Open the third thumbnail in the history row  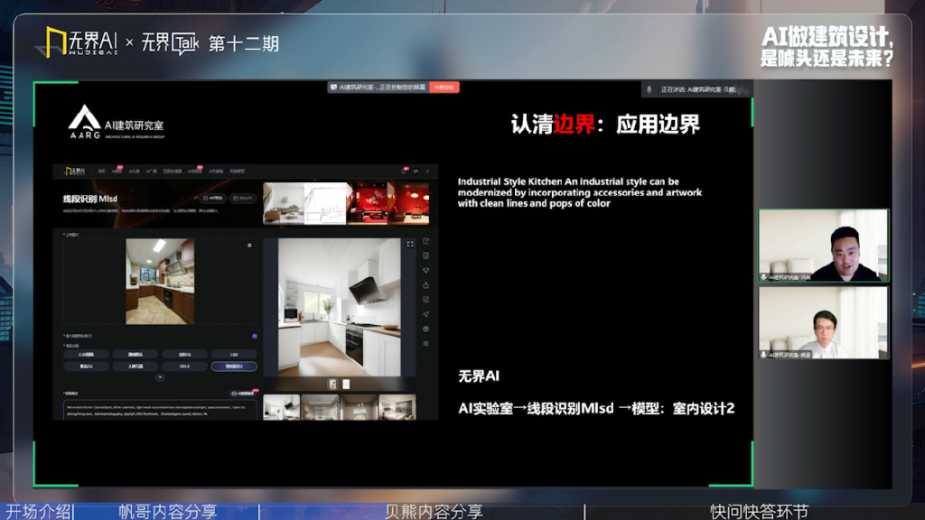(x=359, y=407)
